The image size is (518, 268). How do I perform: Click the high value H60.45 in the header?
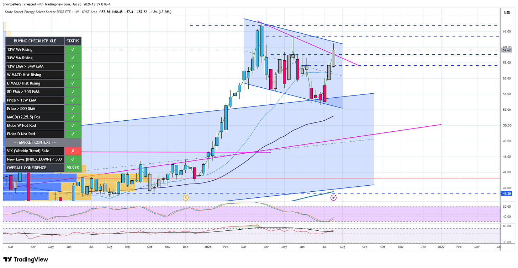(x=117, y=12)
